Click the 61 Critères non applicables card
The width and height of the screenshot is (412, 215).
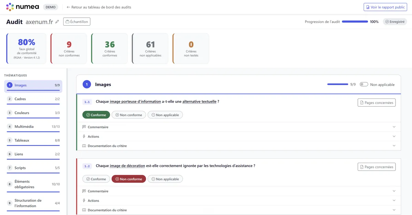(x=150, y=49)
